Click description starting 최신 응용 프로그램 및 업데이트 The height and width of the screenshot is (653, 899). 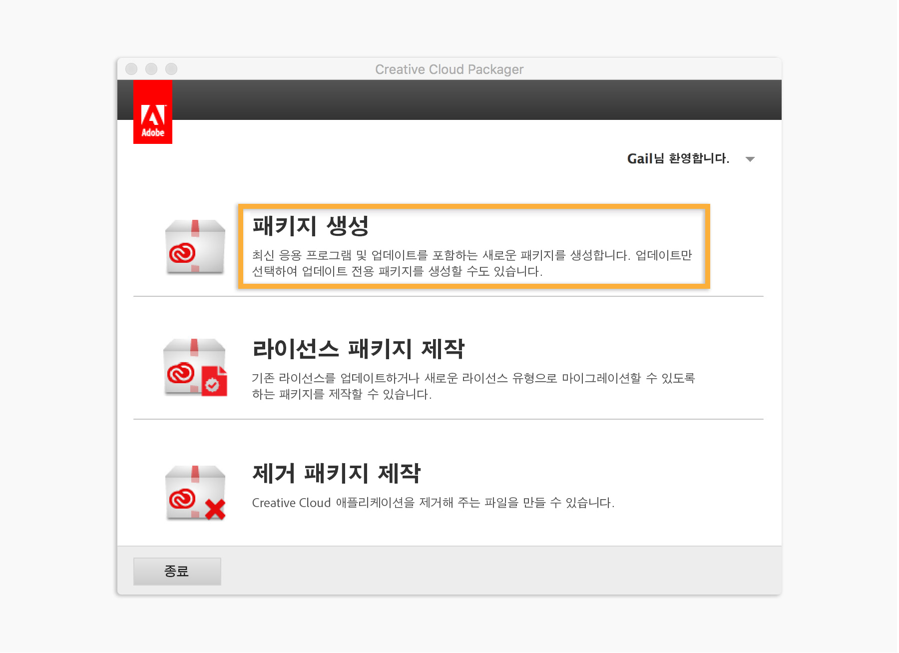472,263
